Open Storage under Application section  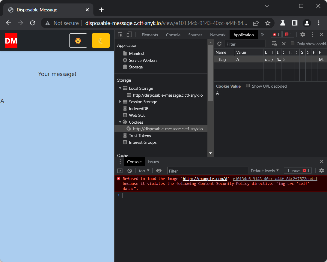136,67
